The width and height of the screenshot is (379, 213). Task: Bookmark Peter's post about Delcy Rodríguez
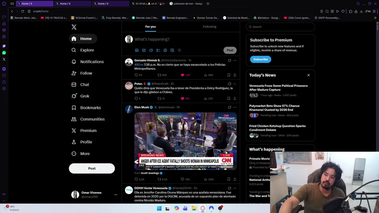(x=229, y=99)
